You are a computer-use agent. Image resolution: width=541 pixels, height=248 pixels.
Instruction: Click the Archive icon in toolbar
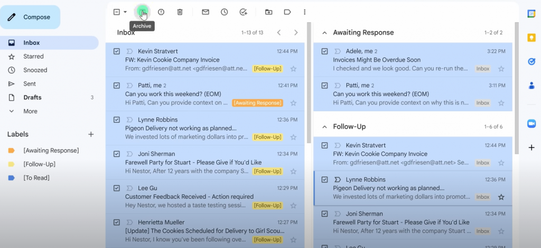point(142,12)
